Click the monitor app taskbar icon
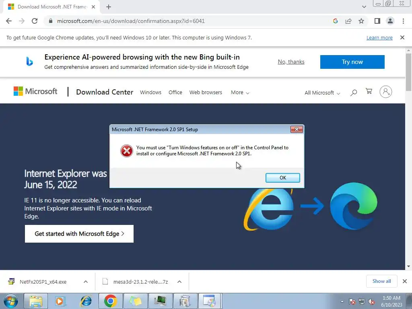The height and width of the screenshot is (309, 412). coord(160,301)
